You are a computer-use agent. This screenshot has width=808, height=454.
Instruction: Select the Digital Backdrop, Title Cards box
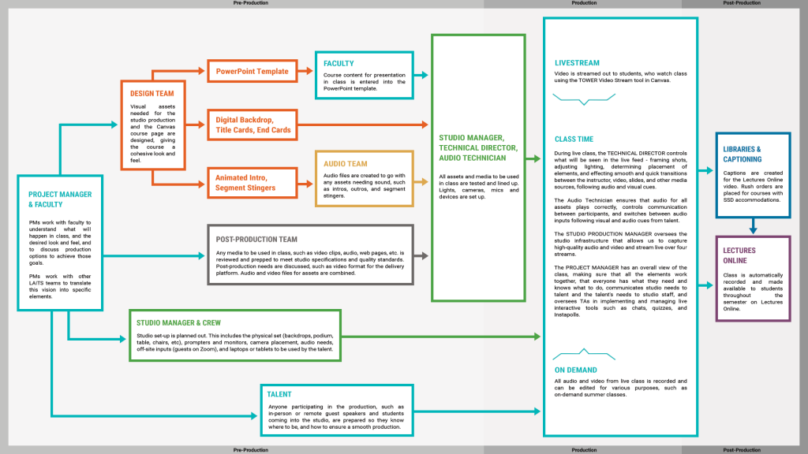point(252,125)
